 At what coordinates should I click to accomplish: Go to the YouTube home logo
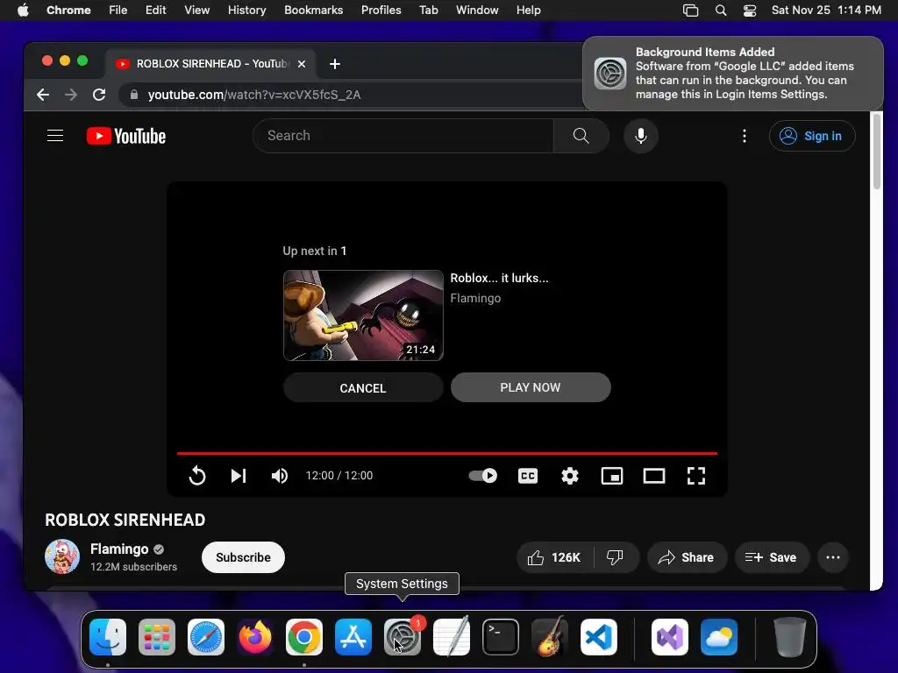click(126, 136)
